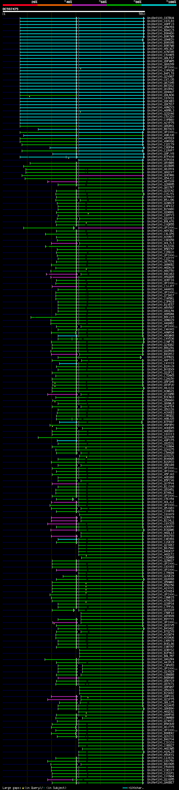
Task: Select entry UniRef100_B1VE57
Action: coord(160,305)
